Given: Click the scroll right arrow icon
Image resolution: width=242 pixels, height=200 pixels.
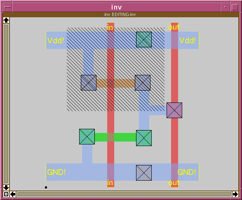Looking at the screenshot, I should [x=235, y=194].
